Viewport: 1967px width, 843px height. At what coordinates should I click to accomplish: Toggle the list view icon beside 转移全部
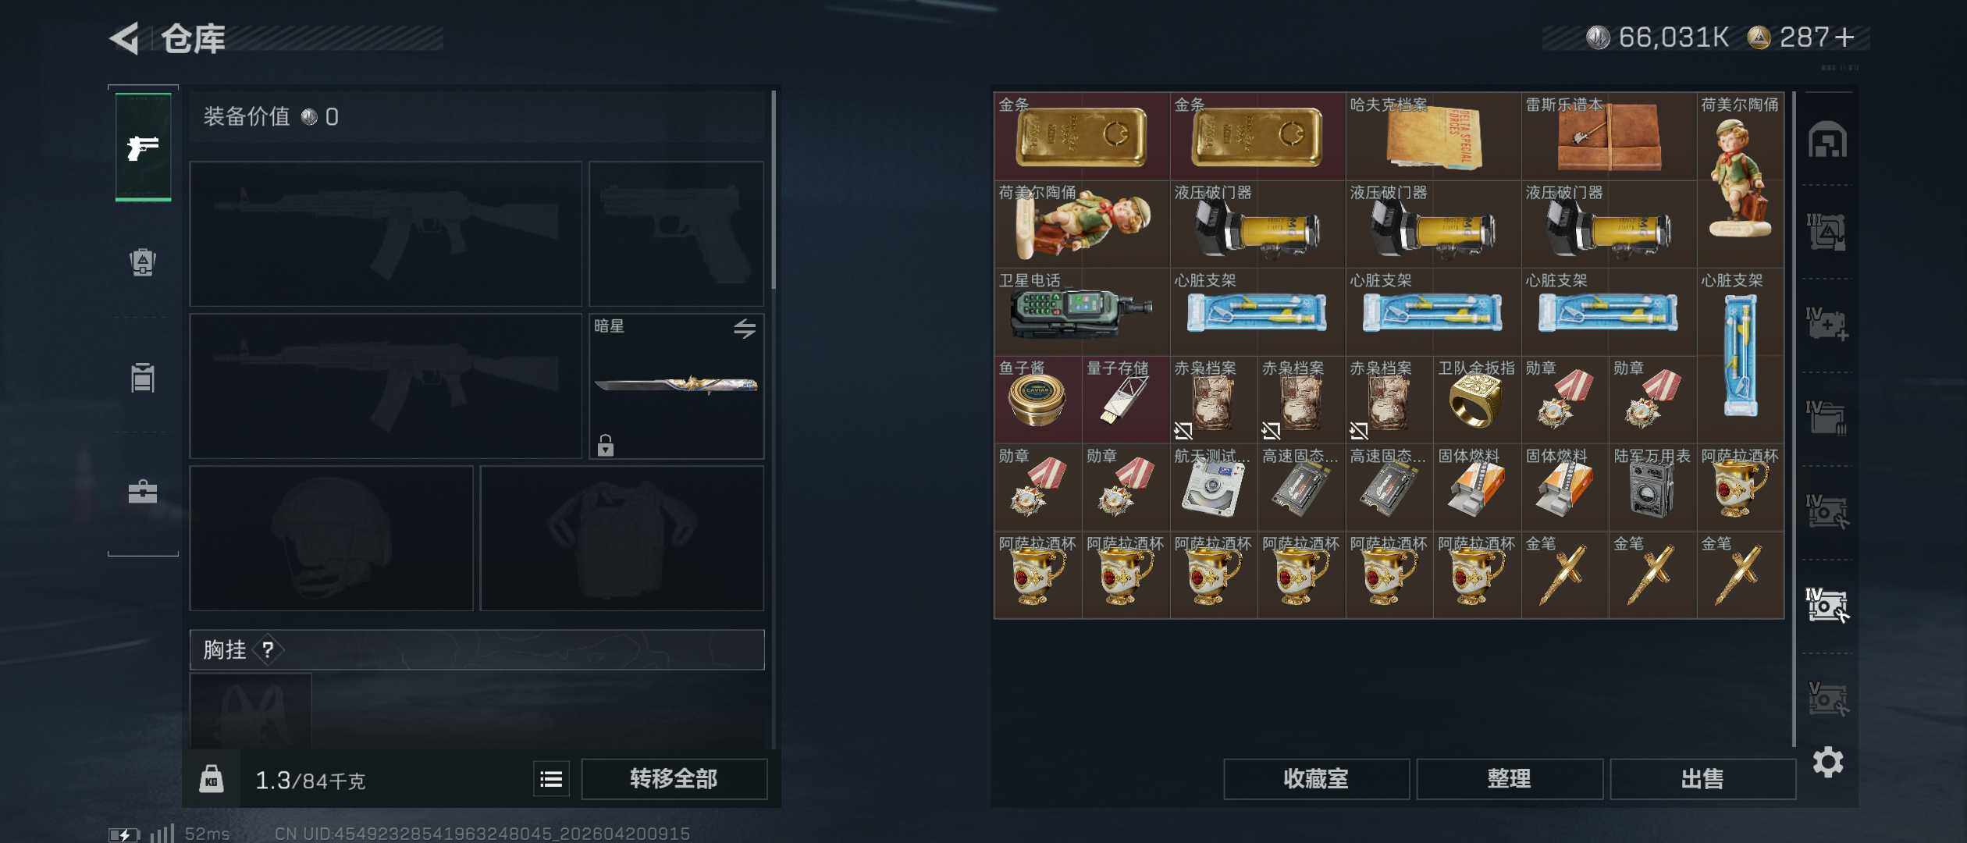coord(551,779)
